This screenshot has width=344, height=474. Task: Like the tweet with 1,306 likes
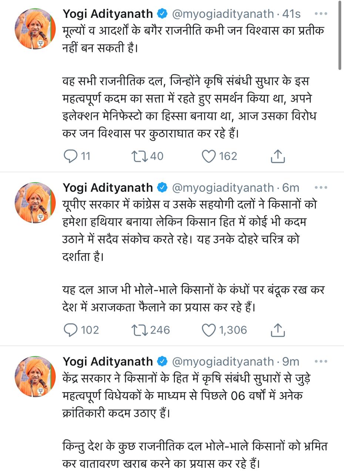[x=209, y=330]
